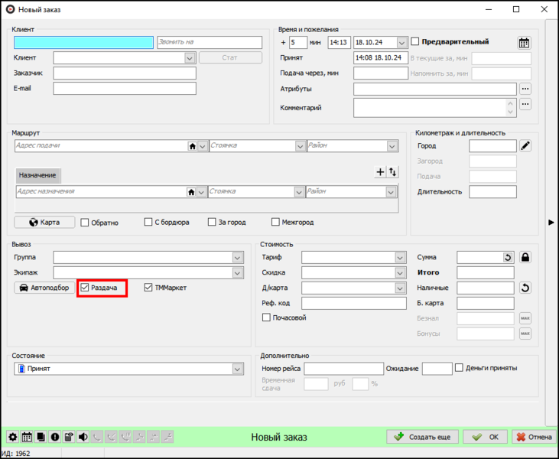This screenshot has height=459, width=559.
Task: Click the Комментарий text field
Action: coord(430,108)
